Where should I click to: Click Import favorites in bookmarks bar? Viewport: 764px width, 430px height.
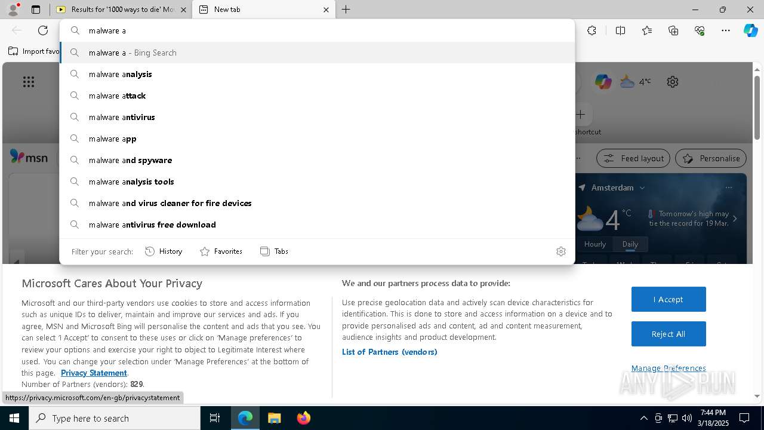[x=34, y=51]
